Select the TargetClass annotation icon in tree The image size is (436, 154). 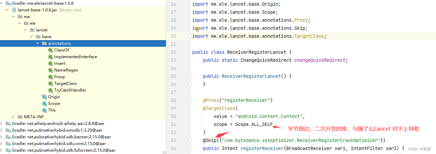pyautogui.click(x=50, y=84)
